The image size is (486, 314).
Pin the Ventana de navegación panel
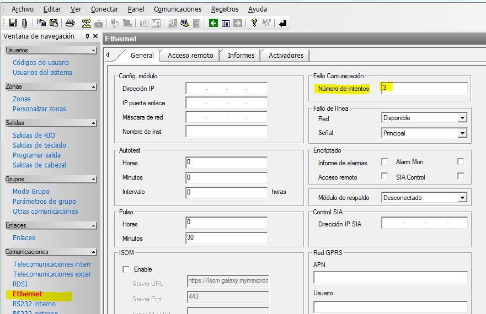(x=87, y=36)
